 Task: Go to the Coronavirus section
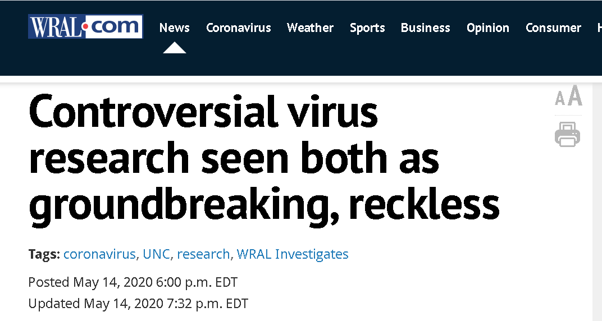238,27
